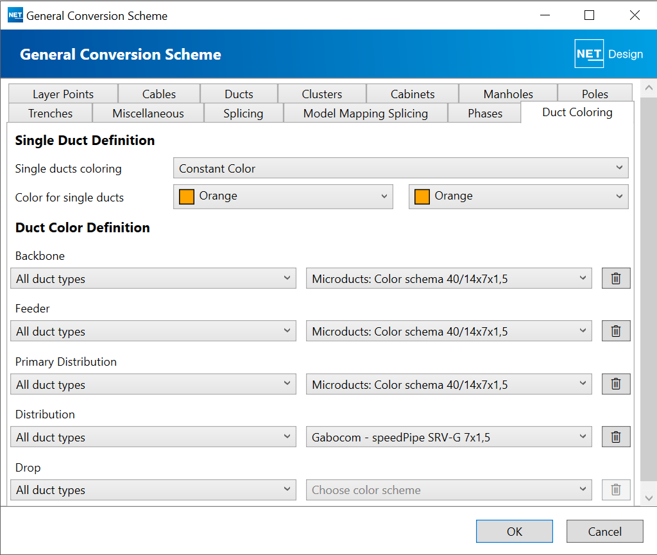Go to the Splicing tab
This screenshot has height=555, width=657.
point(243,113)
